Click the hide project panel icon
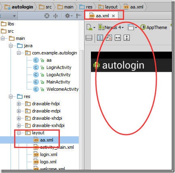Image resolution: width=175 pixels, height=173 pixels. (x=78, y=16)
